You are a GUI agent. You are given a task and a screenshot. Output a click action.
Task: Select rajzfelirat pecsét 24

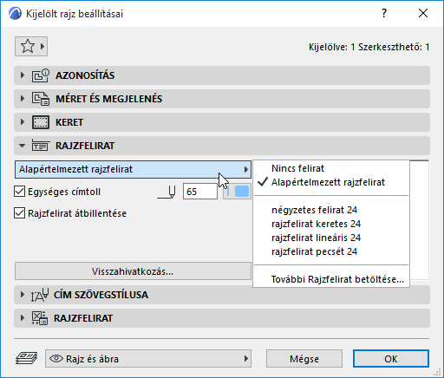(x=331, y=251)
